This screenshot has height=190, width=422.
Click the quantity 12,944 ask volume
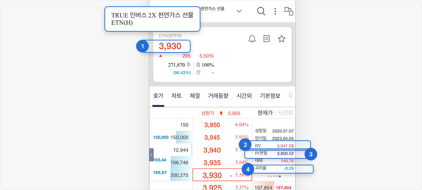tap(181, 150)
